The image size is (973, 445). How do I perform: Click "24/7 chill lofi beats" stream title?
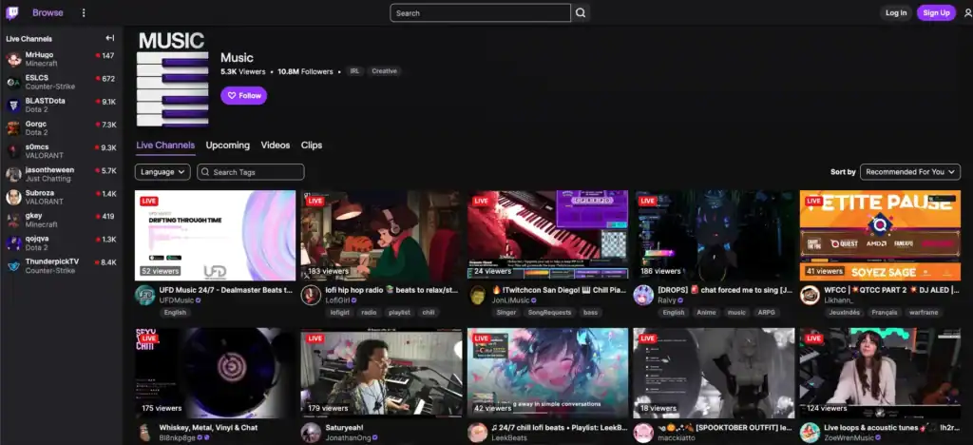559,428
